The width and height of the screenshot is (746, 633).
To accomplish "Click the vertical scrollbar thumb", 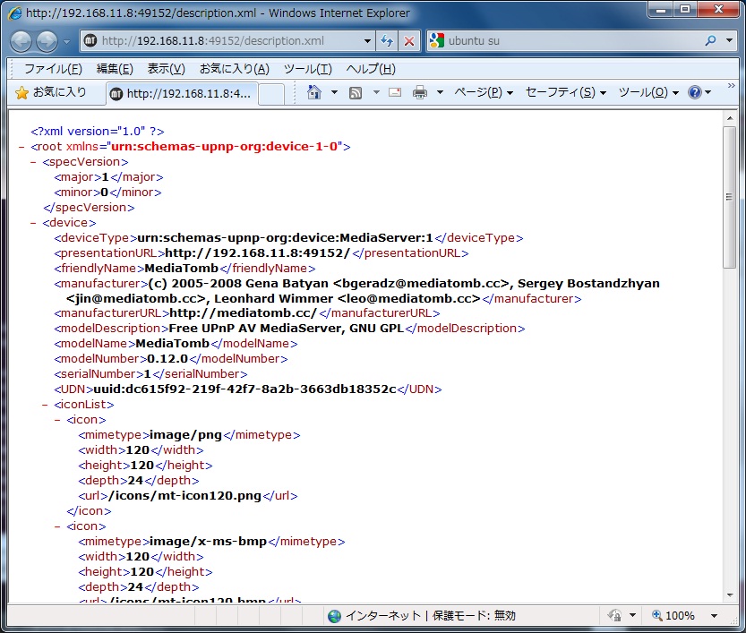I will click(729, 197).
